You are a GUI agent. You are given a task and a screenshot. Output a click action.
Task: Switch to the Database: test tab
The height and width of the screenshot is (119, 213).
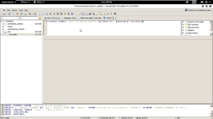click(68, 18)
